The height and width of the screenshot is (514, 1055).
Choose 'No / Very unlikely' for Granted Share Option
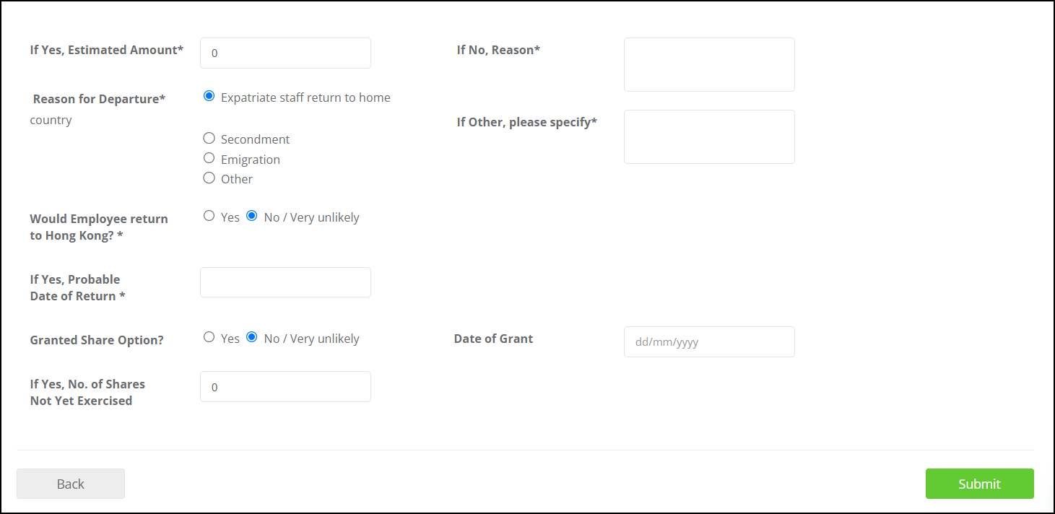point(252,337)
